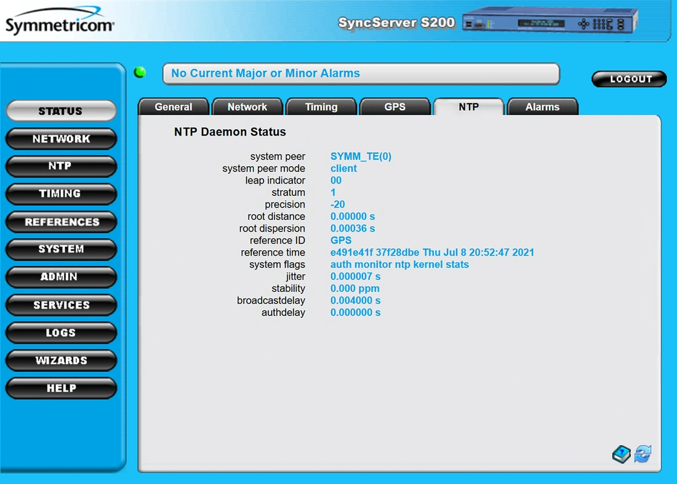Open the Timing tab
Screen dimensions: 677x484
(321, 107)
